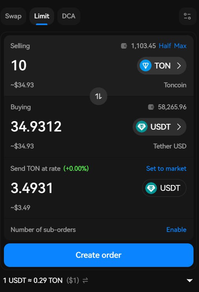Click the green USDT logo in Buying section
Screen dimensions: 199x292
point(142,127)
